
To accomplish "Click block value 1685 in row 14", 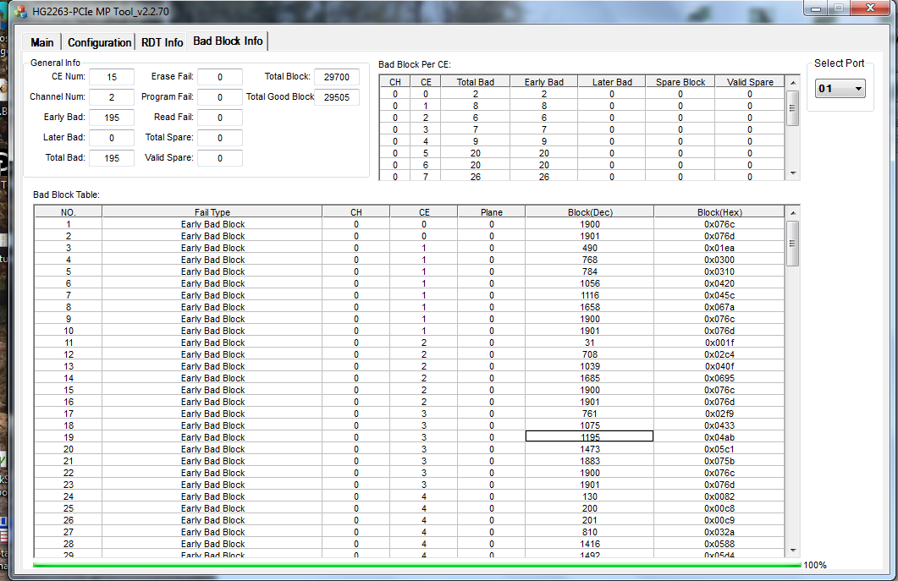I will [589, 378].
